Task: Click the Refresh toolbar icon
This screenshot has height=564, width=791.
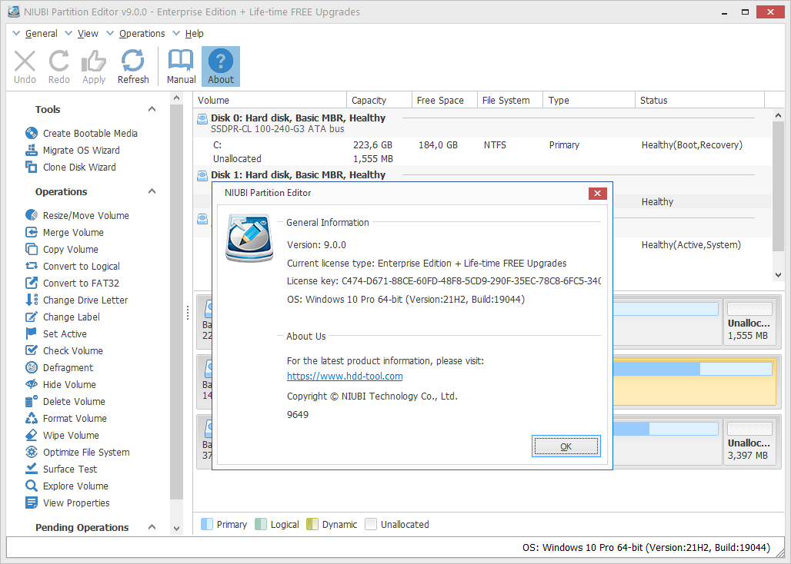Action: (x=133, y=61)
